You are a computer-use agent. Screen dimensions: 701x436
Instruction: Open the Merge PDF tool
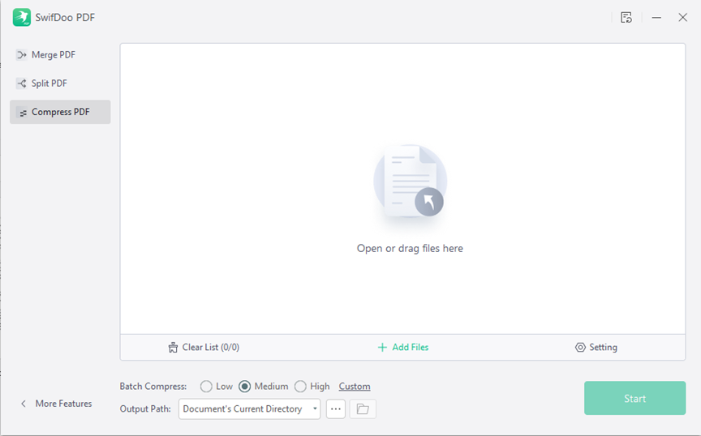pyautogui.click(x=60, y=55)
